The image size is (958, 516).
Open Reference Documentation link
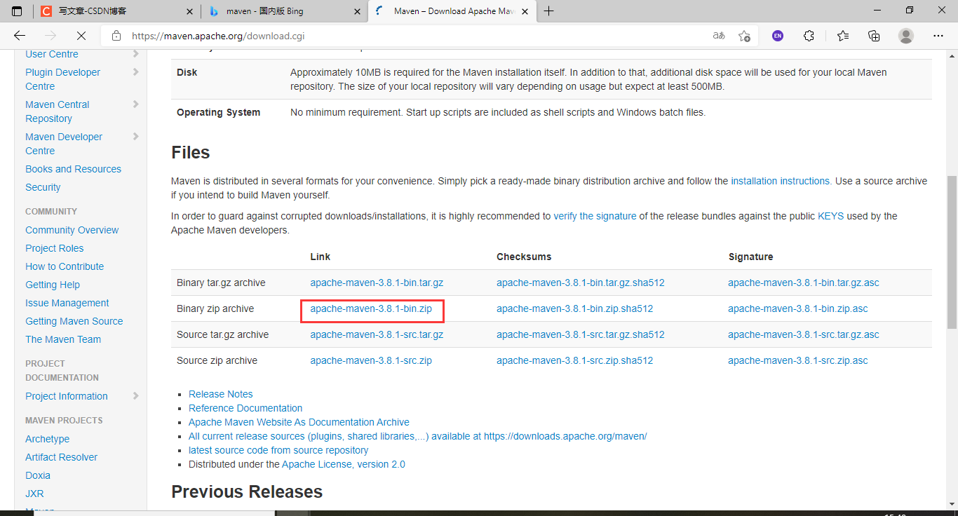coord(245,408)
